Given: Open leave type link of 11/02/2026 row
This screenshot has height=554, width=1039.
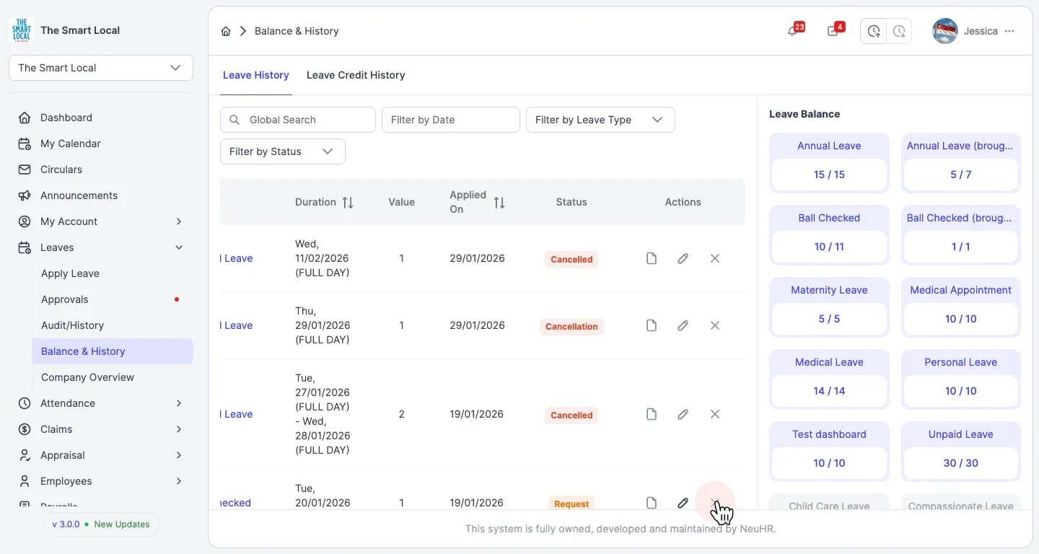Looking at the screenshot, I should point(237,258).
